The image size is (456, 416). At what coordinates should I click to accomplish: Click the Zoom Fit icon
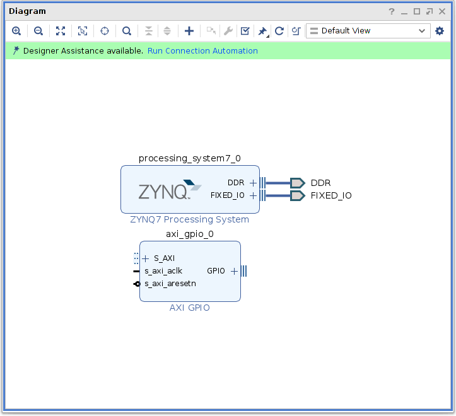pyautogui.click(x=61, y=31)
